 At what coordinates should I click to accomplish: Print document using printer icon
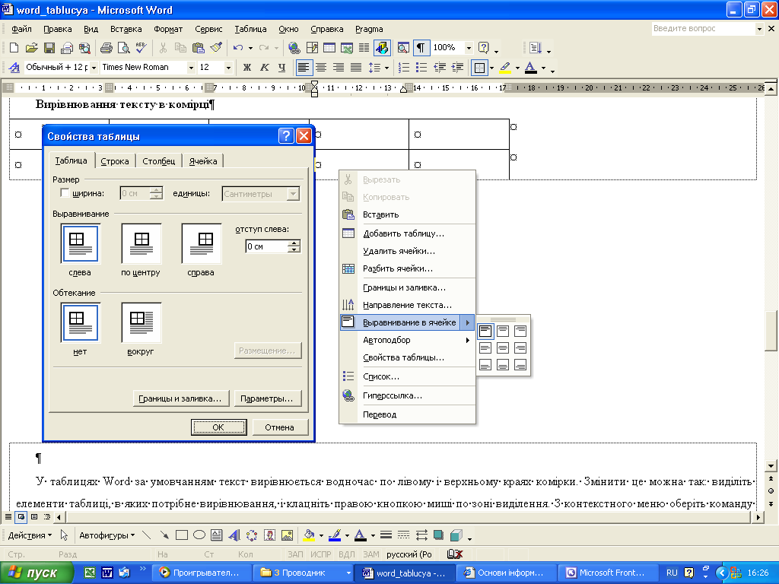pos(106,48)
